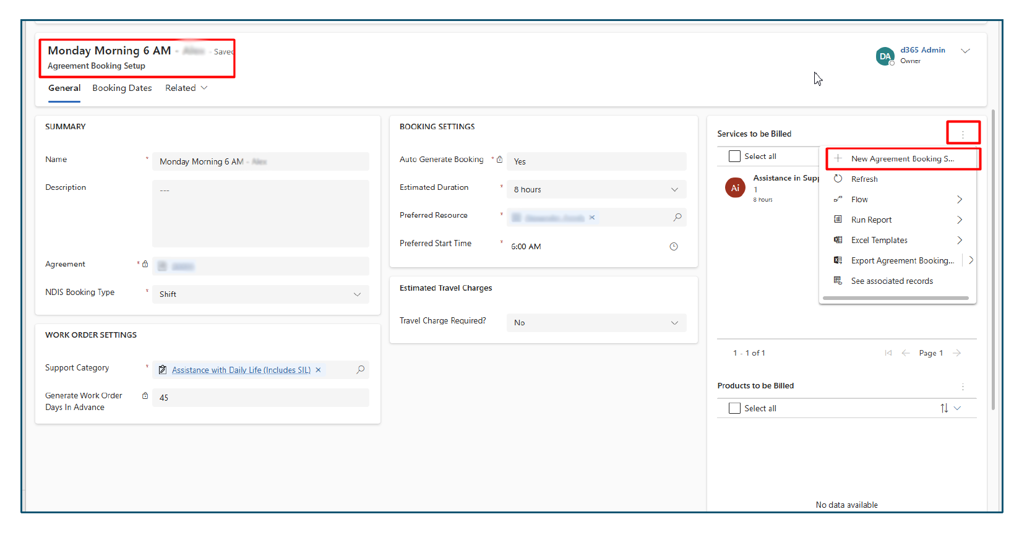Open the NDIS Booking Type Shift dropdown

pos(357,294)
